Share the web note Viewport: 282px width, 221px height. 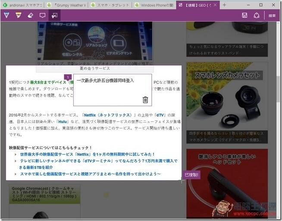[257, 15]
